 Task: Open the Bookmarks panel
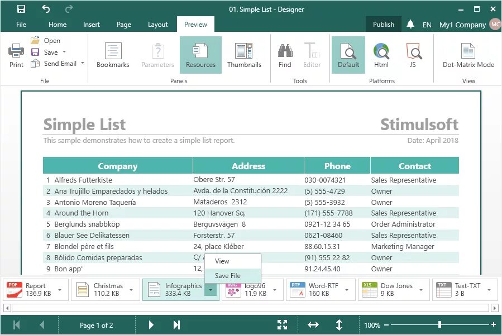(x=113, y=54)
